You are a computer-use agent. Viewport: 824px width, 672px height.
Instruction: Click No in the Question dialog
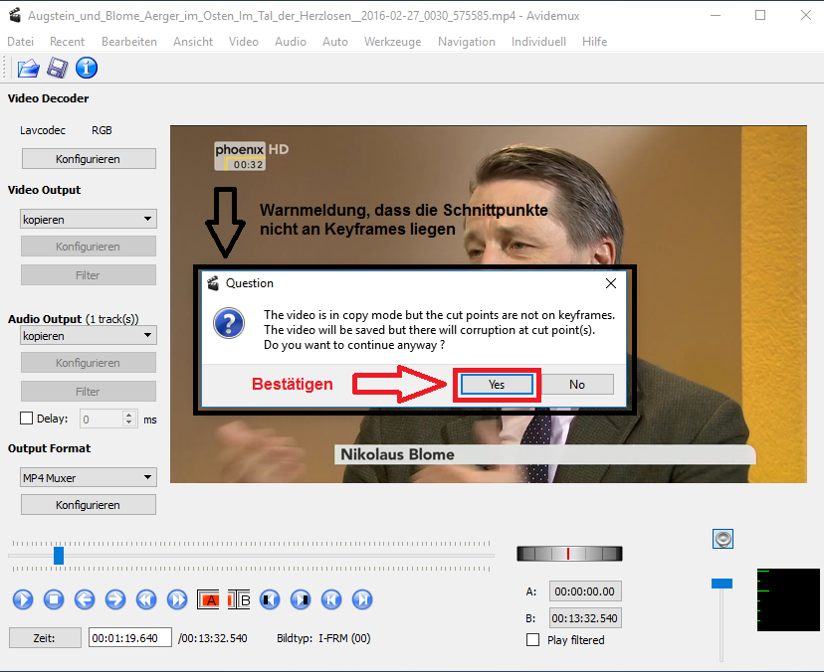point(577,385)
